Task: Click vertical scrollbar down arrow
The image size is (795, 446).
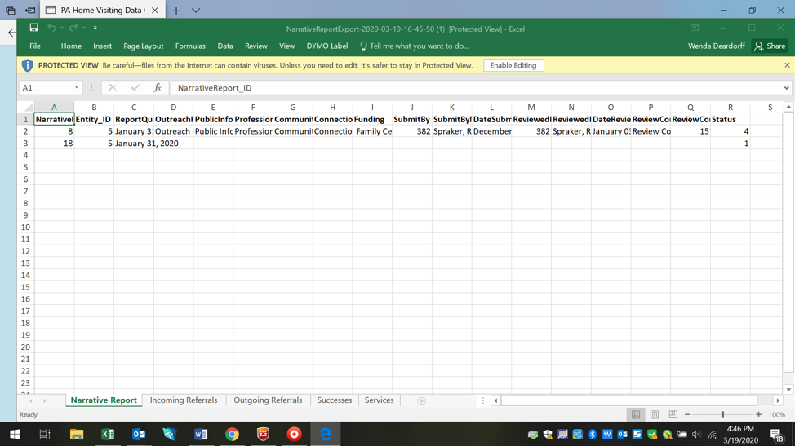Action: [788, 389]
